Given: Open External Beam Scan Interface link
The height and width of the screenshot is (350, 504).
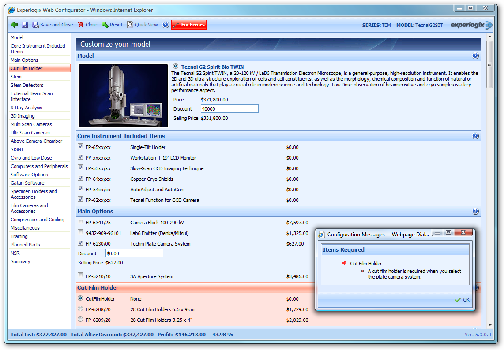Looking at the screenshot, I should pyautogui.click(x=32, y=97).
